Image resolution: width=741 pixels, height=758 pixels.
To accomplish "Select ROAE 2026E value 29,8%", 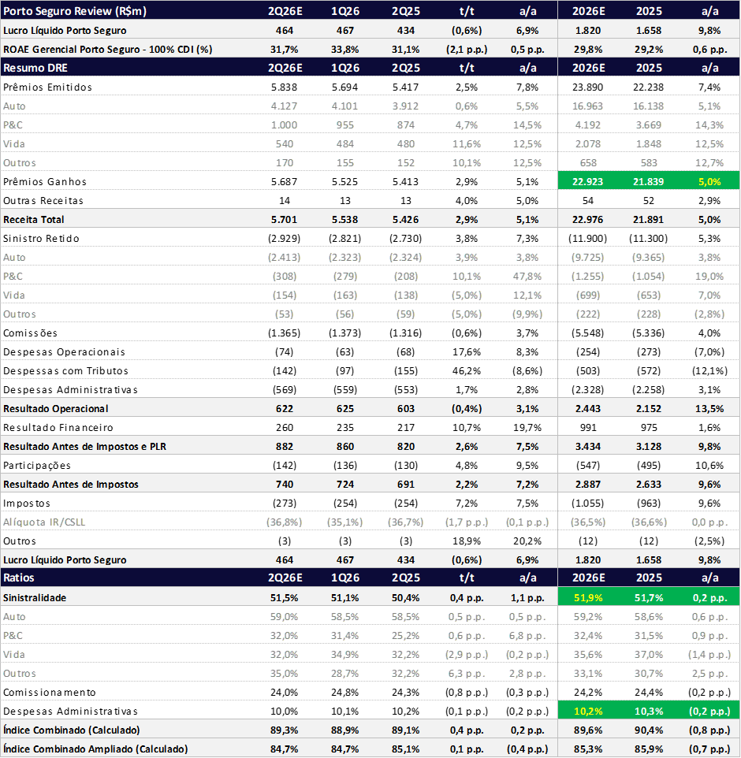I will (588, 50).
